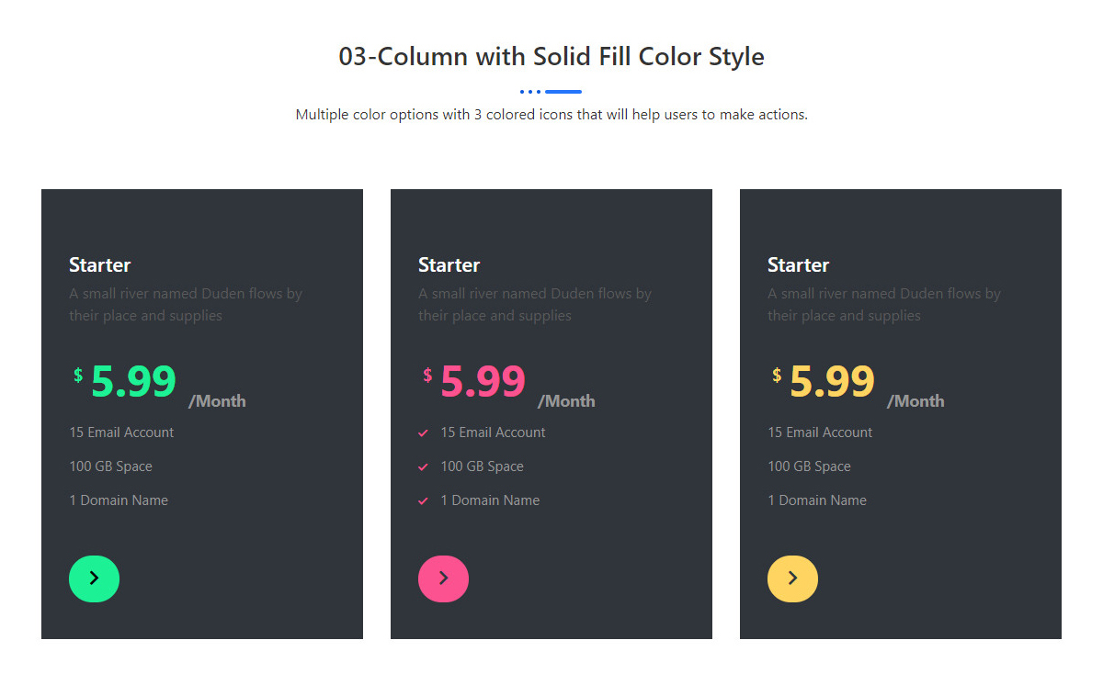This screenshot has height=685, width=1103.
Task: Select the green 5.99 price
Action: point(133,381)
